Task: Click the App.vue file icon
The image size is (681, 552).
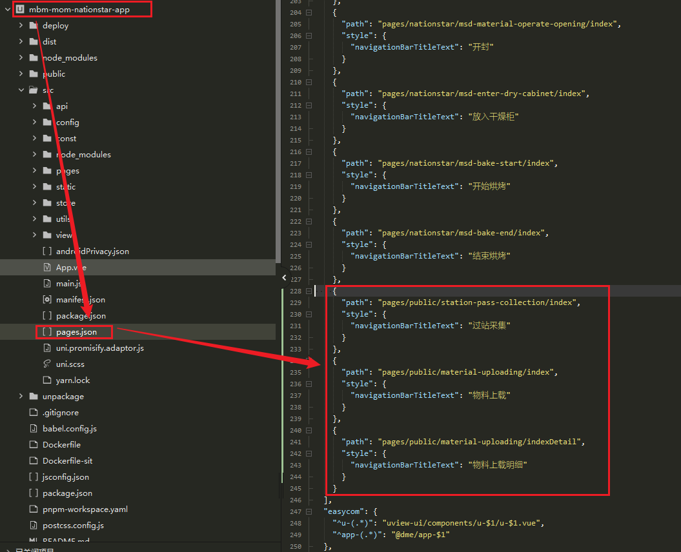Action: (46, 268)
